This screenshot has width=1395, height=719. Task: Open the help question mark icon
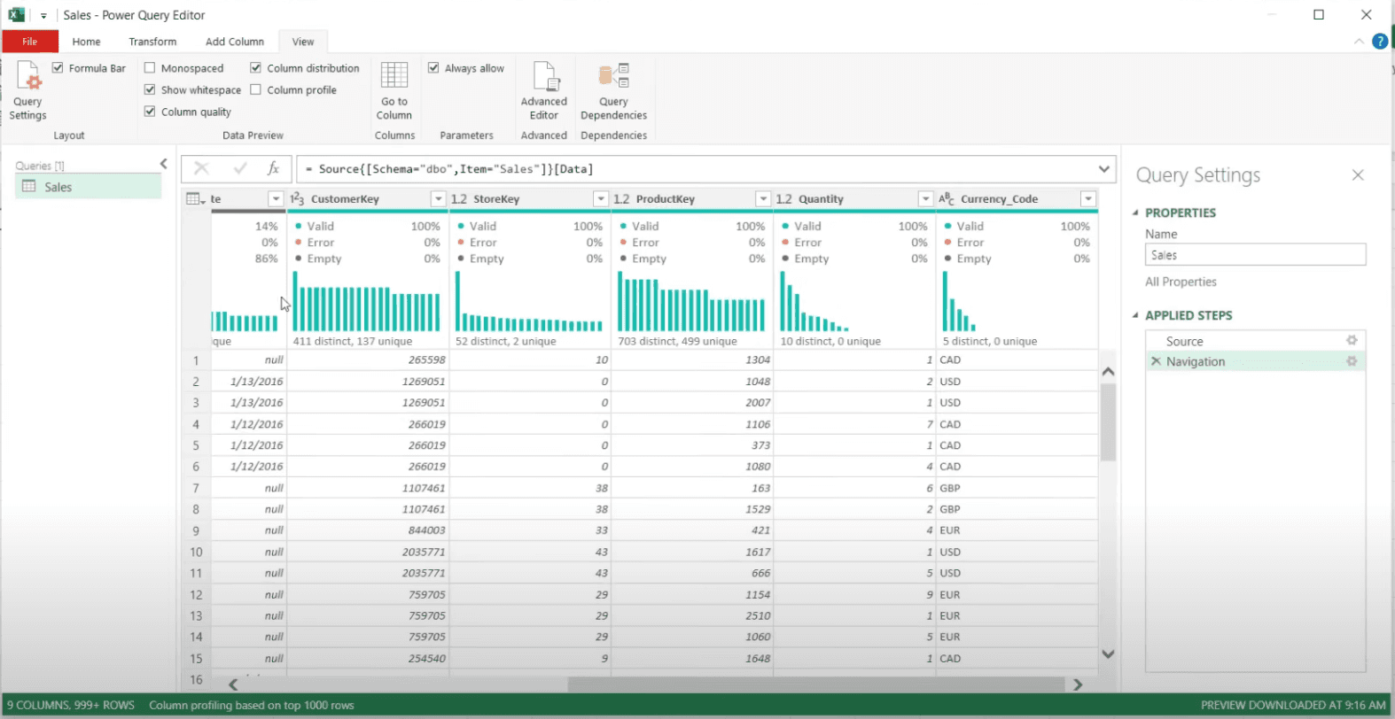(1380, 41)
